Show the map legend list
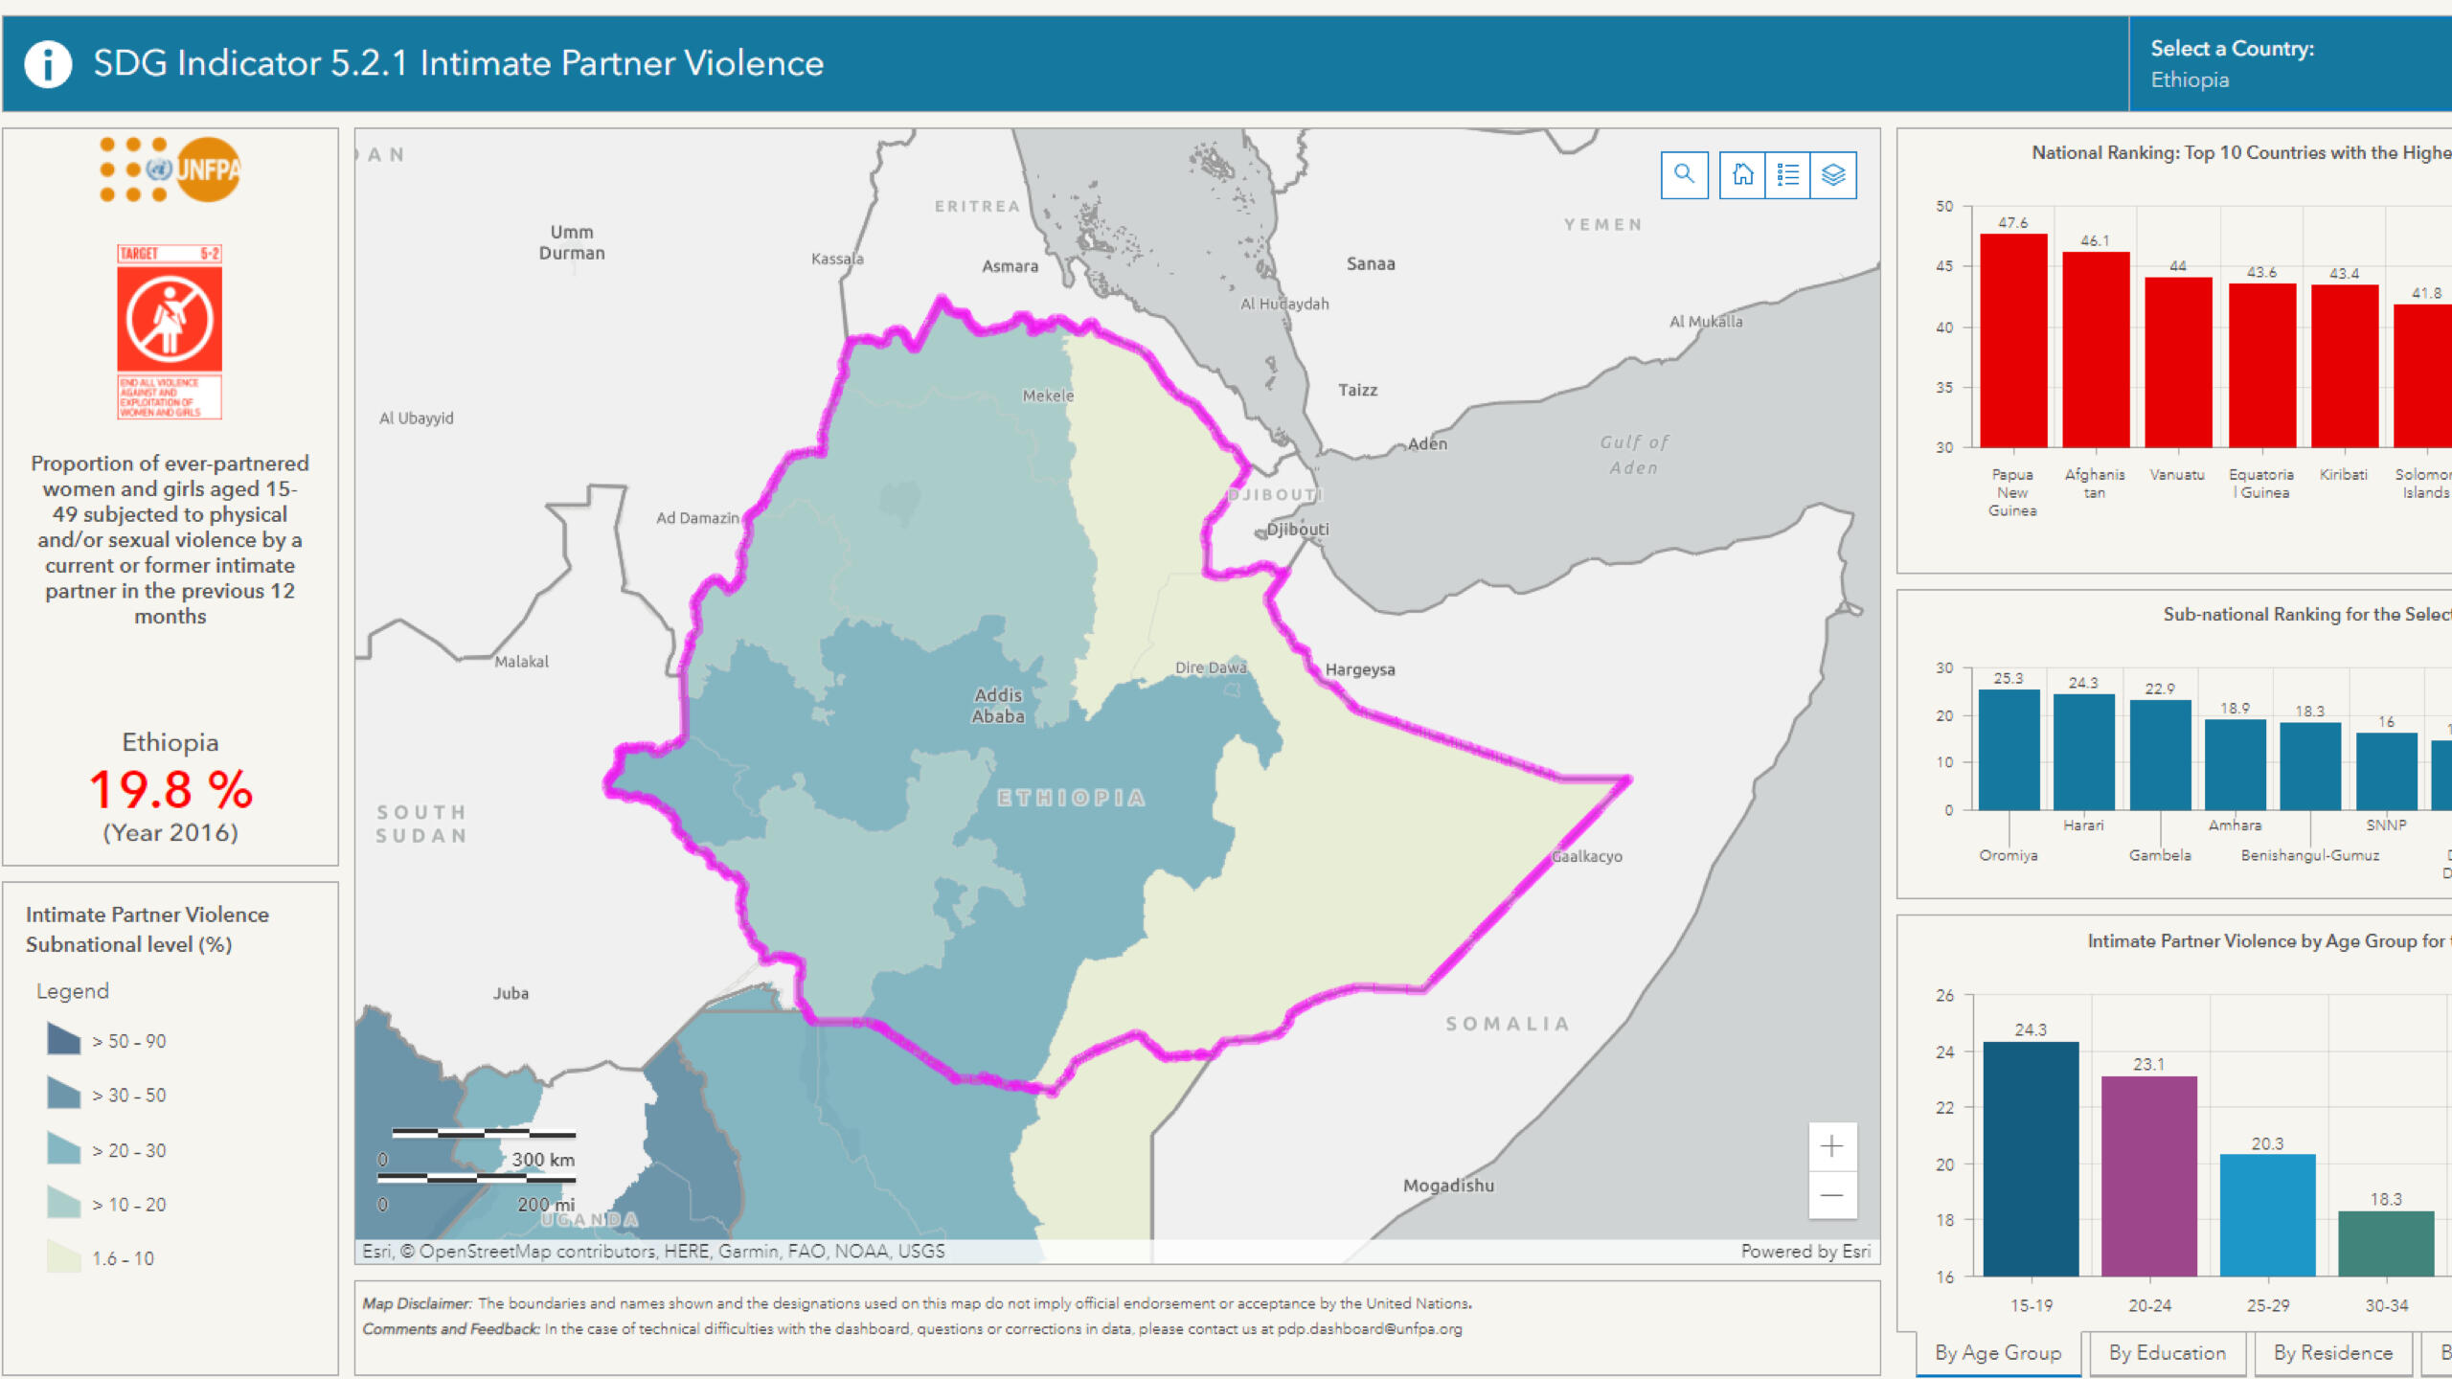 tap(1787, 175)
